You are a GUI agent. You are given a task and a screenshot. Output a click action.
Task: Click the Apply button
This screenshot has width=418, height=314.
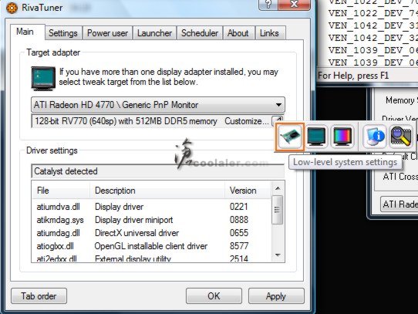click(276, 295)
